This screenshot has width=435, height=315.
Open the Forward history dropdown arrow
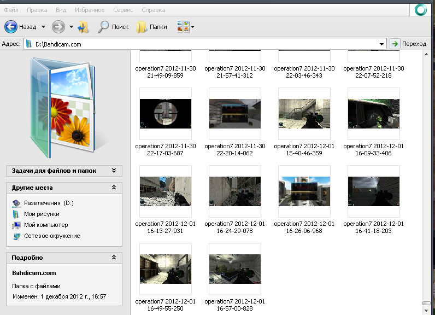coord(71,27)
